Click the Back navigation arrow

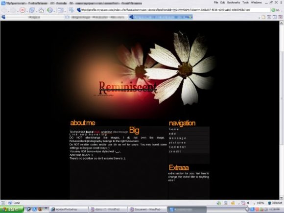[4, 10]
